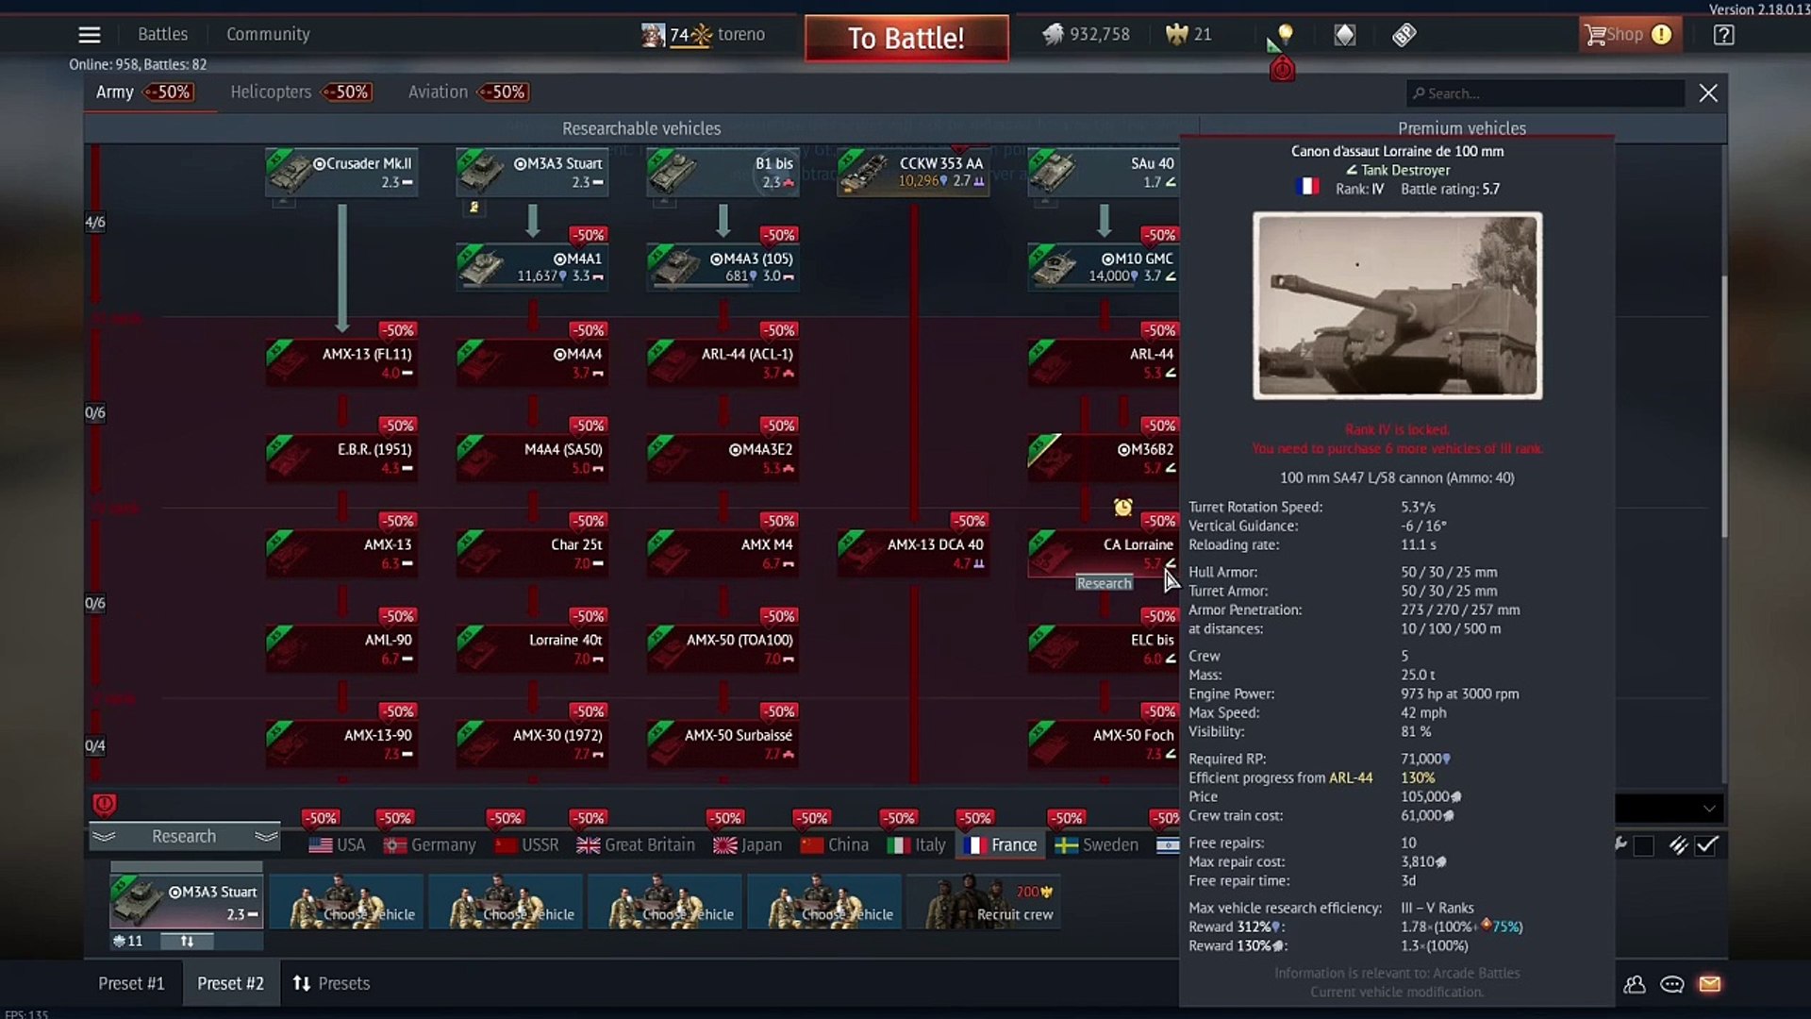Select the France nation tab
The width and height of the screenshot is (1811, 1019).
[1001, 844]
